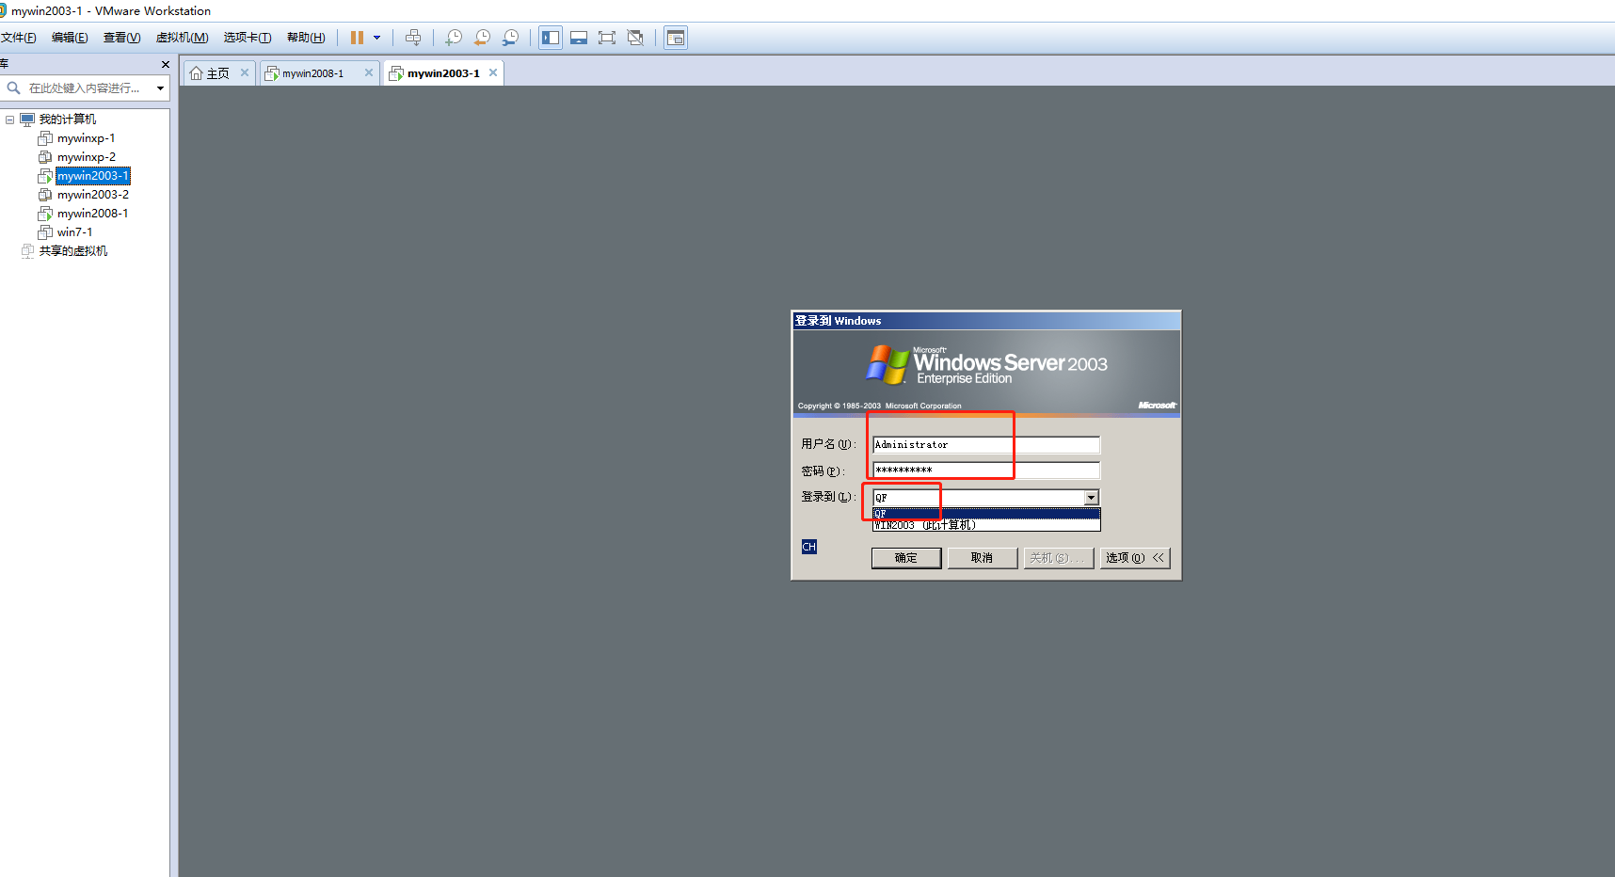The height and width of the screenshot is (877, 1615).
Task: Click the CH input language indicator
Action: 809,547
